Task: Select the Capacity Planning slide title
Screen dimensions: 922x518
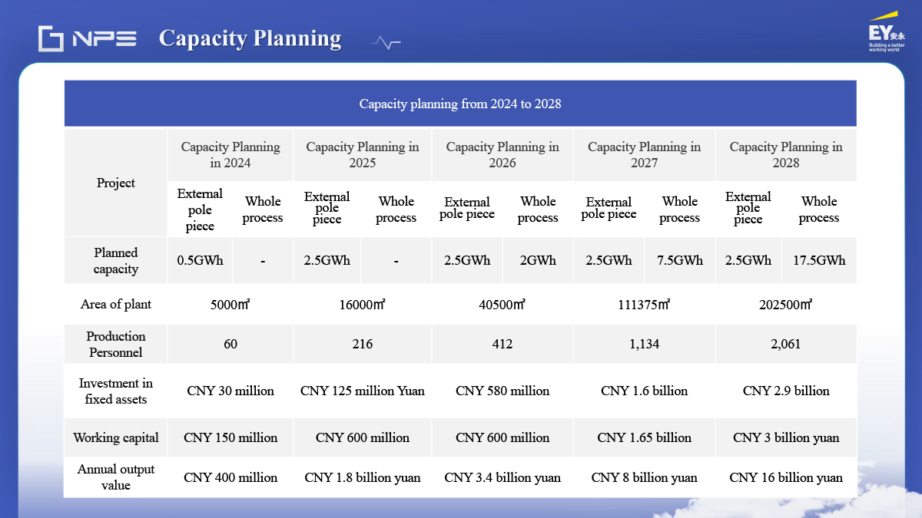Action: point(250,38)
